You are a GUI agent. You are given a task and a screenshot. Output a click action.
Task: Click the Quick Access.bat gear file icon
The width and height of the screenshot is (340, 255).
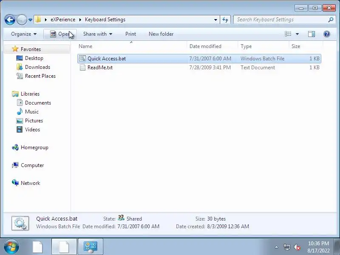pyautogui.click(x=82, y=58)
